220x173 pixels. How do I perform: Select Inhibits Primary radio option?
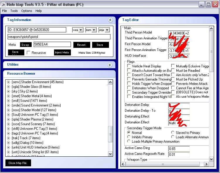(x=129, y=137)
